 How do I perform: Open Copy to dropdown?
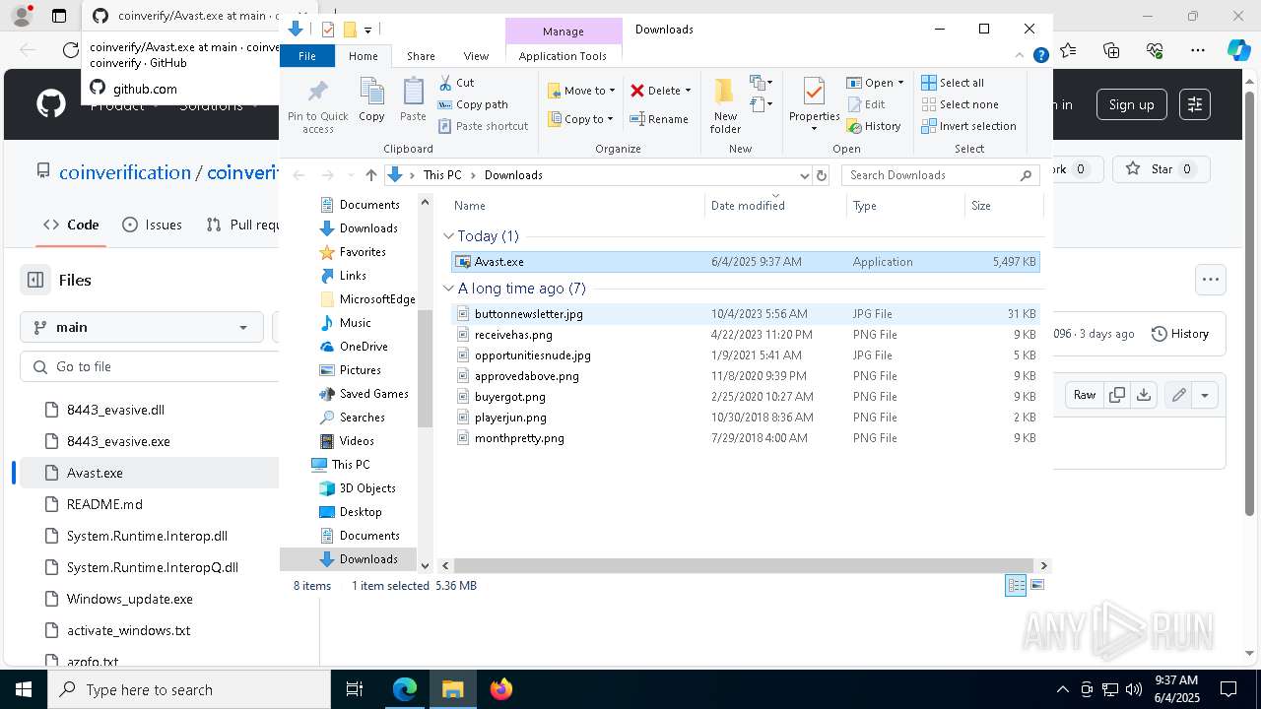580,119
